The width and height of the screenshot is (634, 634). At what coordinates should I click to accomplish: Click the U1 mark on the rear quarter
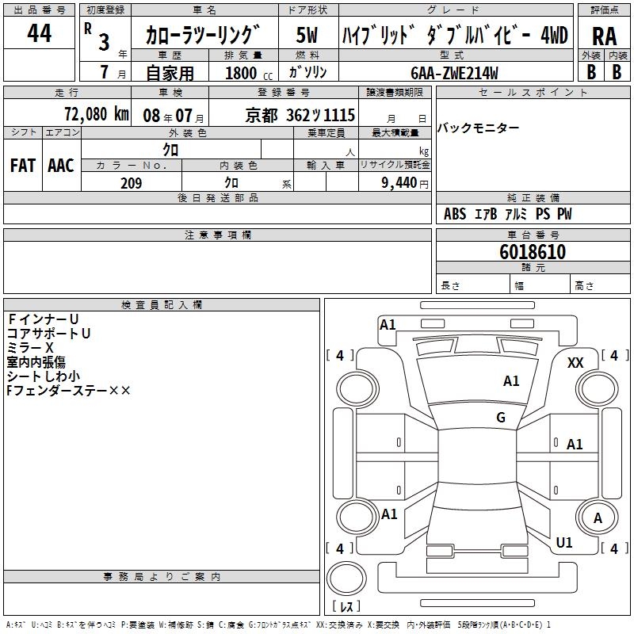pyautogui.click(x=564, y=543)
